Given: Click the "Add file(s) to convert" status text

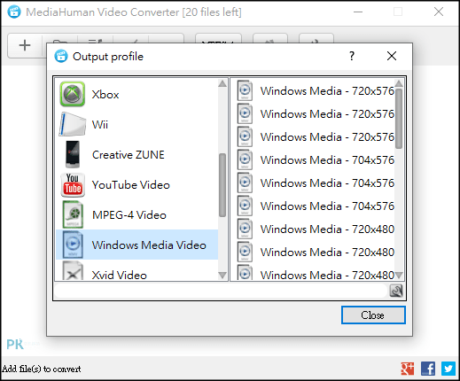Looking at the screenshot, I should [x=42, y=369].
